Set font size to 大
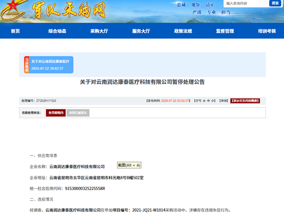Viewport: 284px width, 214px height. point(204,101)
